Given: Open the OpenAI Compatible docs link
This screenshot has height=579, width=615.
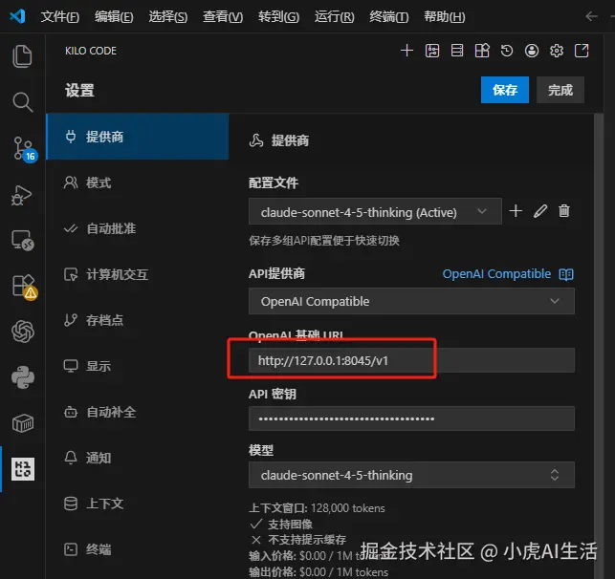Looking at the screenshot, I should pyautogui.click(x=496, y=274).
